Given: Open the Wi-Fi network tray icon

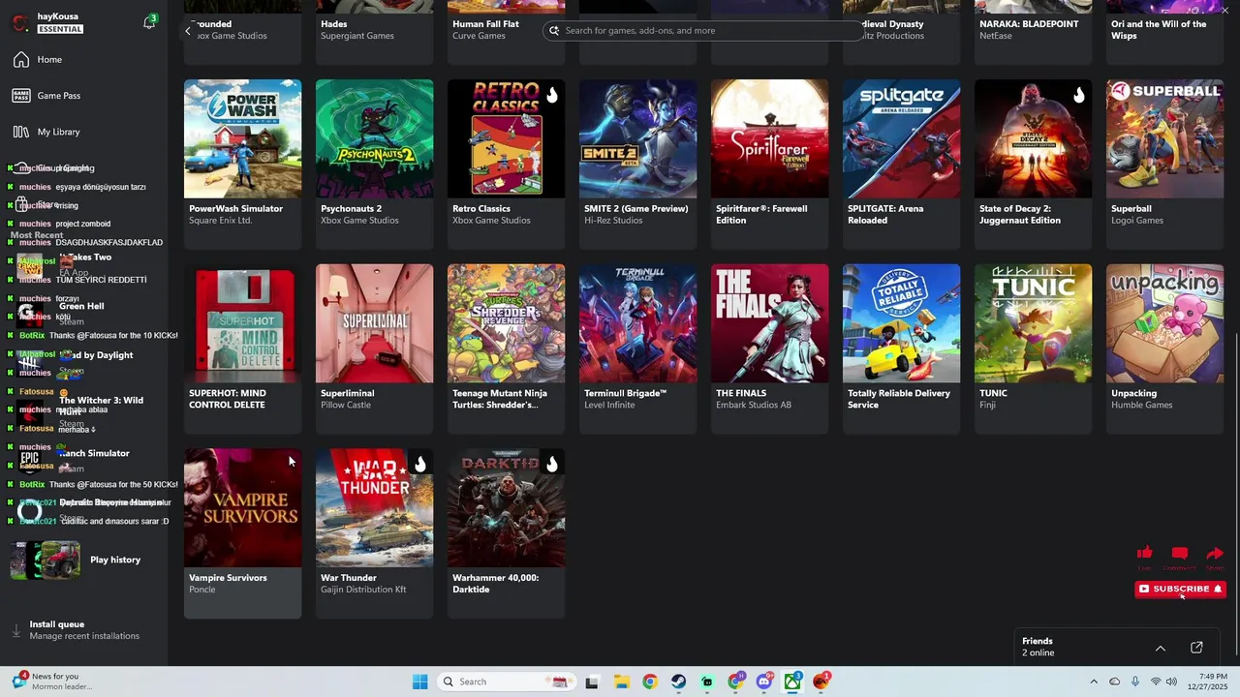Looking at the screenshot, I should (1155, 682).
